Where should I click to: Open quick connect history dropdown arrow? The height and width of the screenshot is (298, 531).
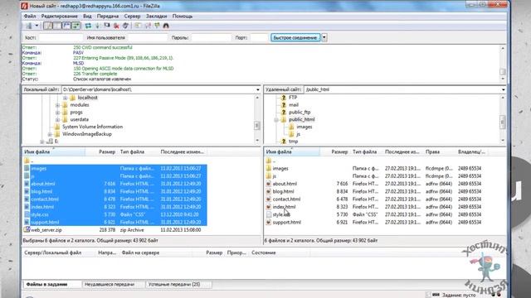pyautogui.click(x=324, y=38)
